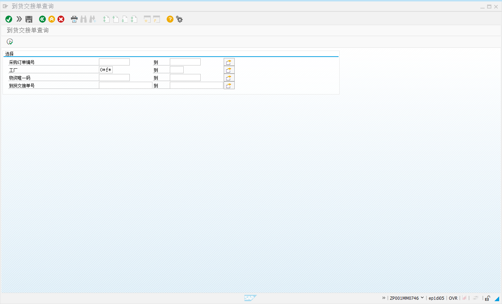Screen dimensions: 502x304
Task: Open the window menu icon in title bar
Action: click(x=5, y=6)
